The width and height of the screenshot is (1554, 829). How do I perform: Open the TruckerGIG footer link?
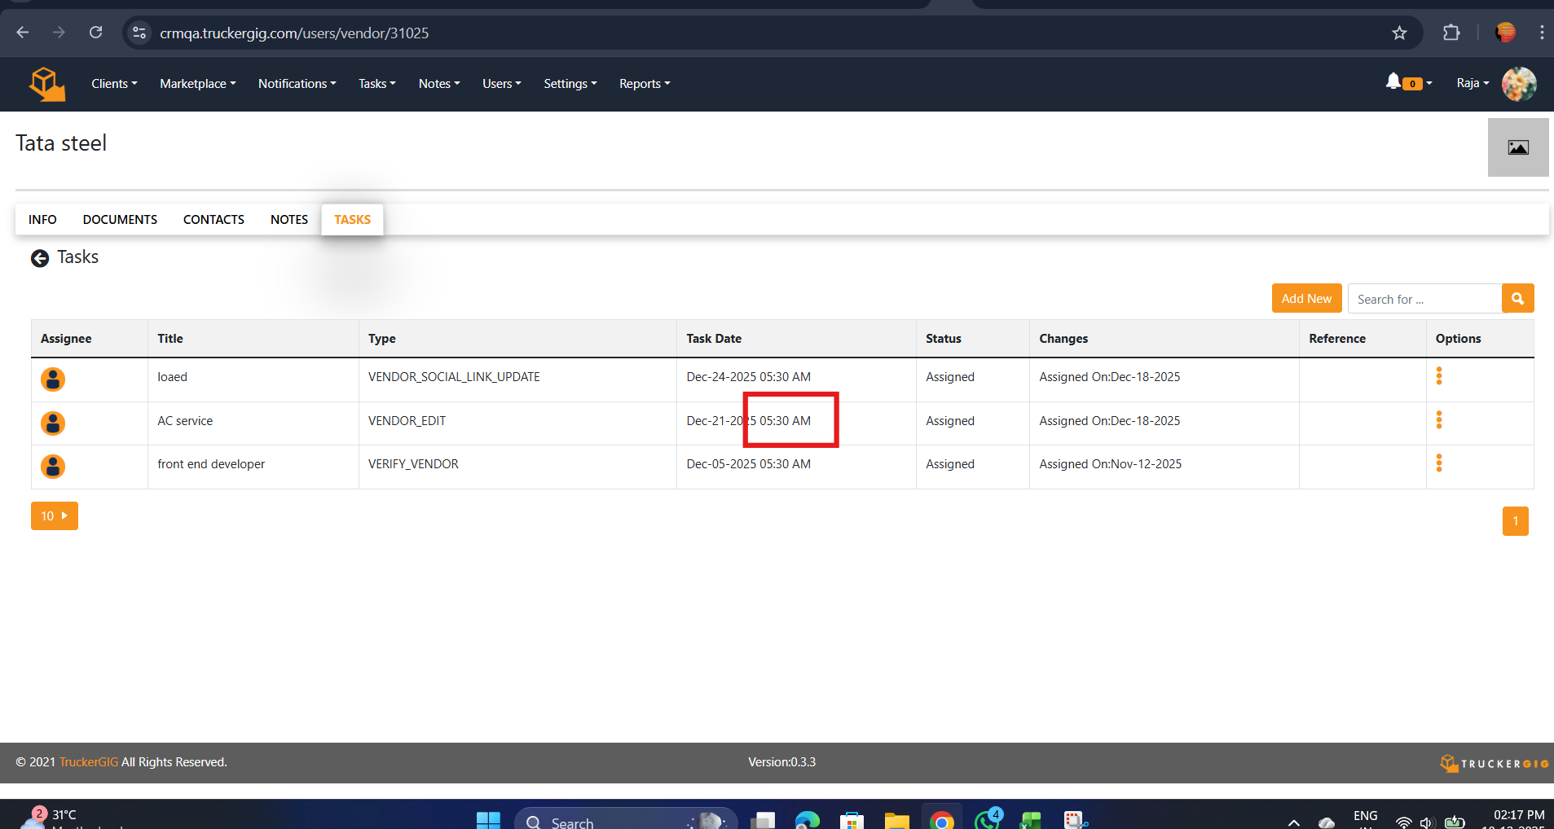click(89, 762)
